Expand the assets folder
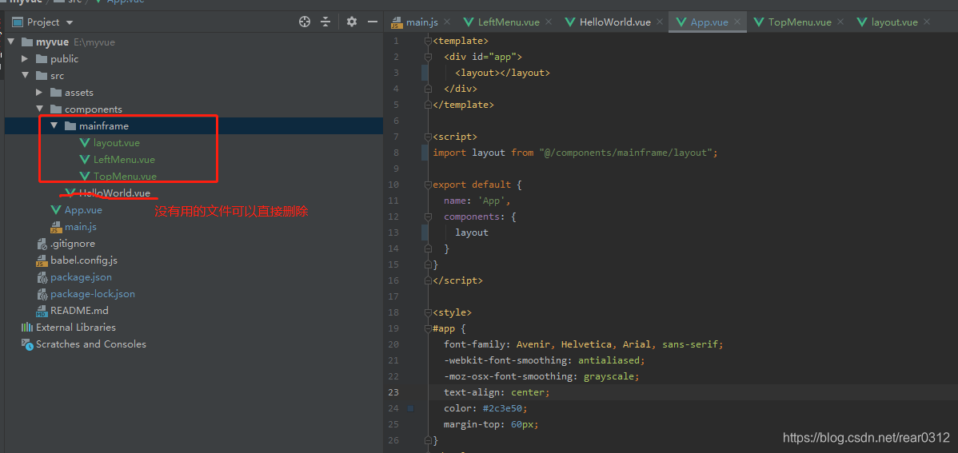This screenshot has height=453, width=958. 39,93
